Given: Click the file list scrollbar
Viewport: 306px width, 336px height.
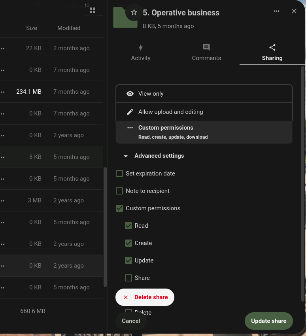Looking at the screenshot, I should coord(105,227).
